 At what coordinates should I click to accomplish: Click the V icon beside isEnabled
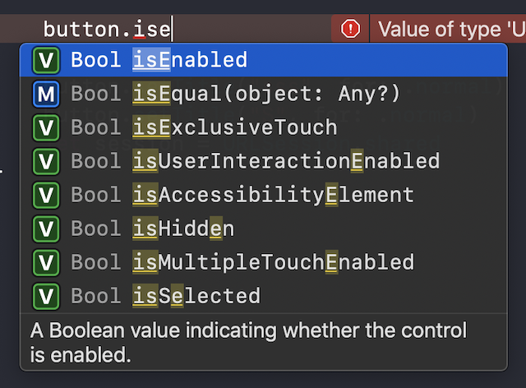[x=44, y=60]
